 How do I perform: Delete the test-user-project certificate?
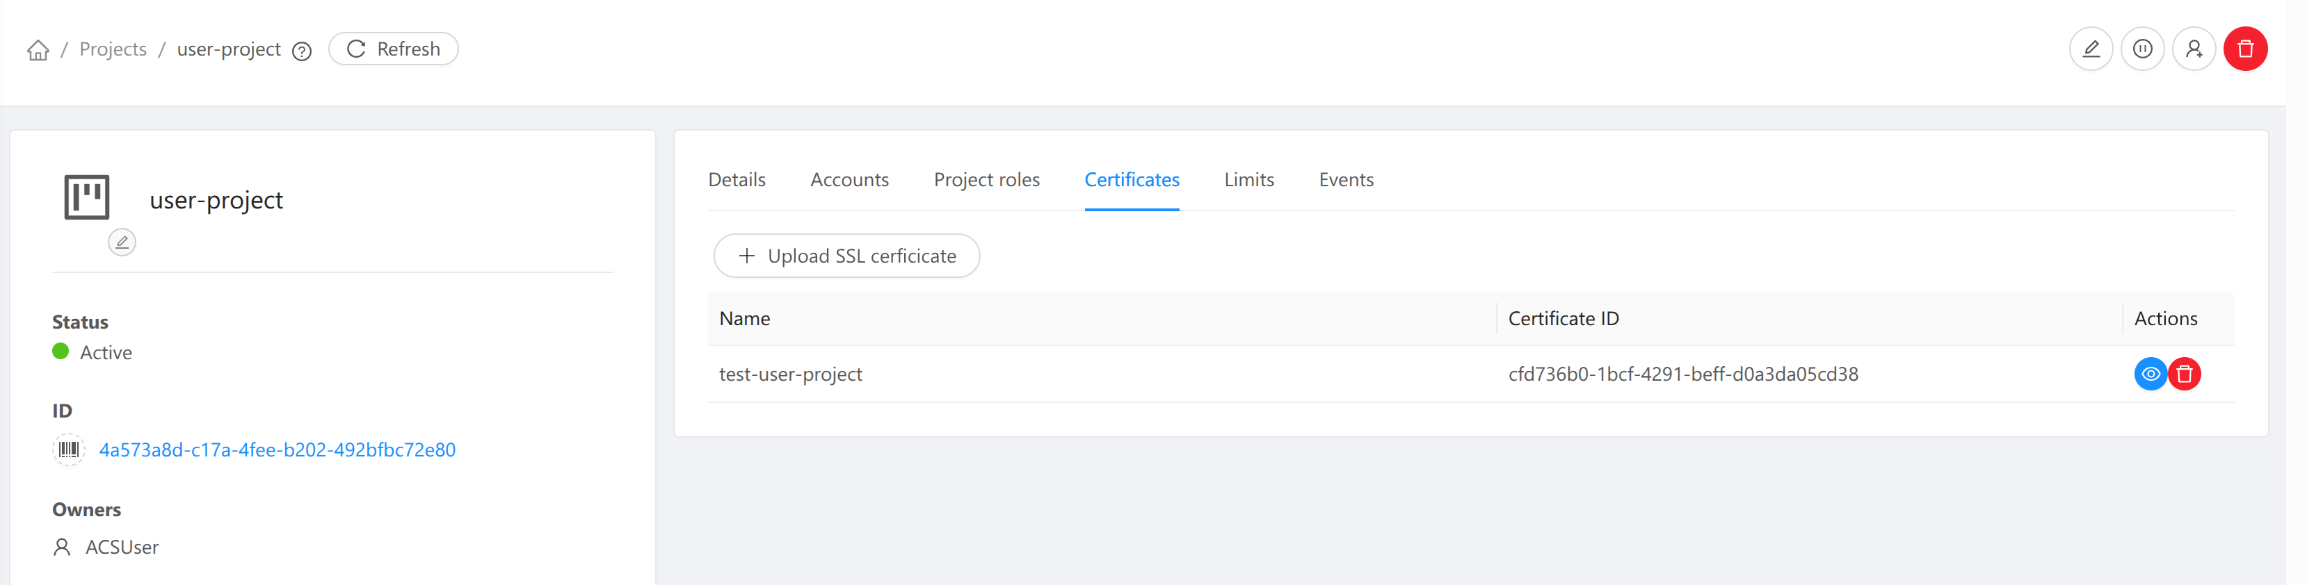(2185, 374)
